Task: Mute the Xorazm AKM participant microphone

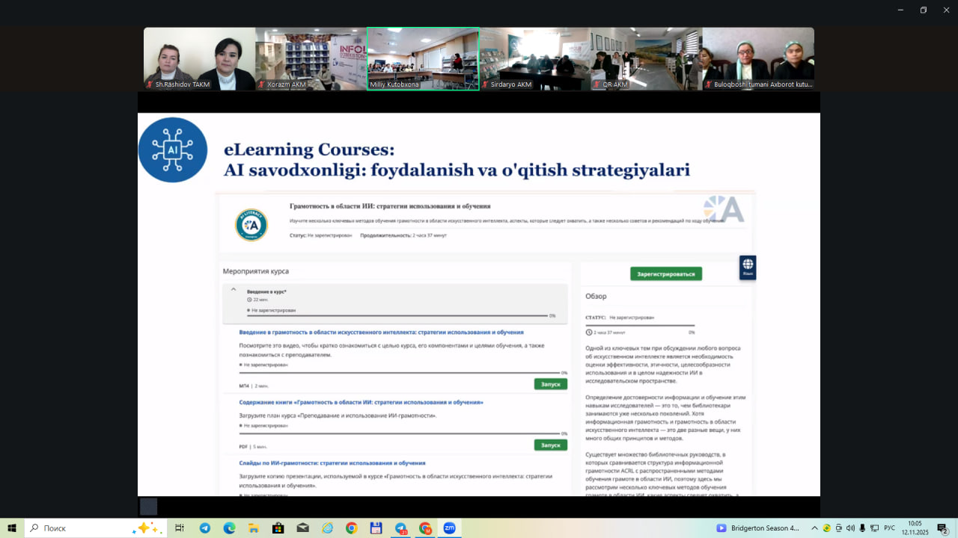Action: click(x=261, y=84)
